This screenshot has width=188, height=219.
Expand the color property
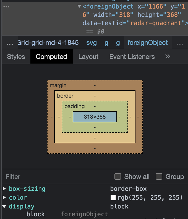(x=4, y=197)
